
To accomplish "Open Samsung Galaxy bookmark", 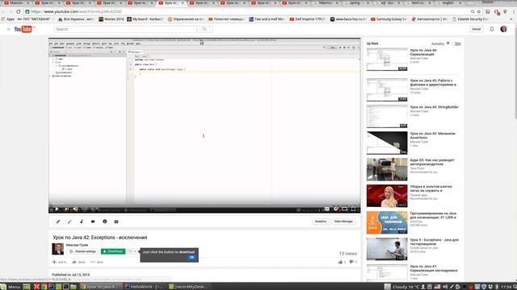I will pos(389,19).
